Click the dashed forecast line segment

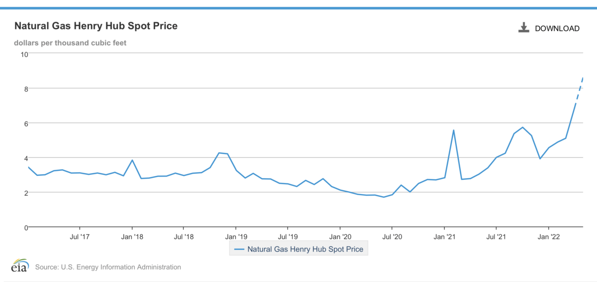[x=579, y=90]
